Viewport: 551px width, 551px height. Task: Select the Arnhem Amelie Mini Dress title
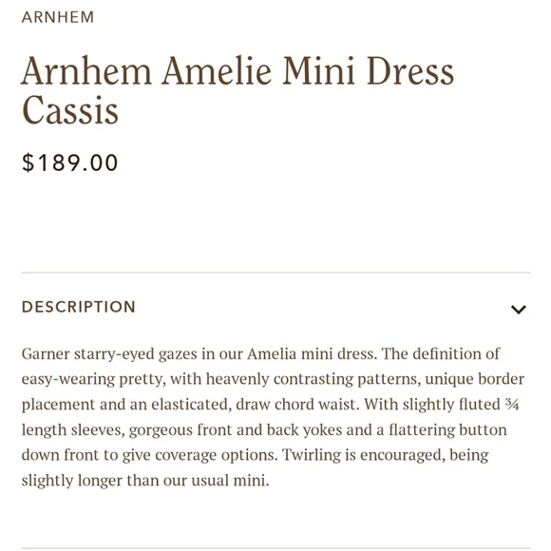pyautogui.click(x=237, y=90)
